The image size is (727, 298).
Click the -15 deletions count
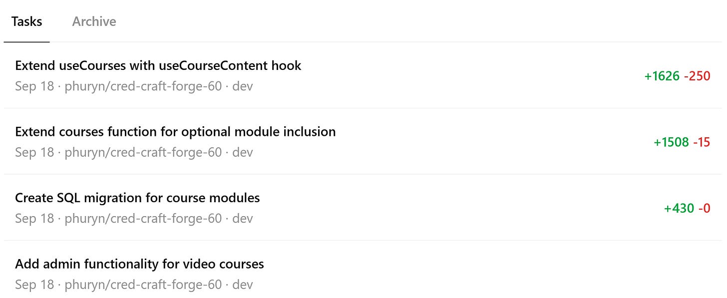(x=701, y=142)
